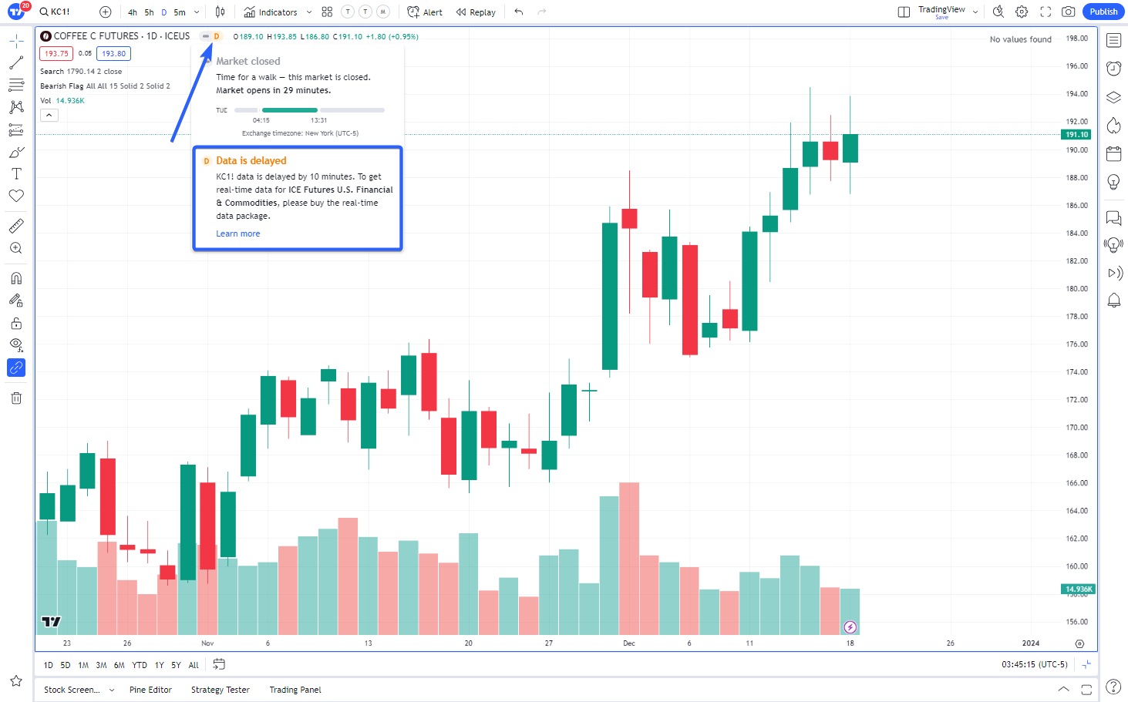This screenshot has width=1128, height=702.
Task: Click the 193.80 buy price button
Action: (x=113, y=54)
